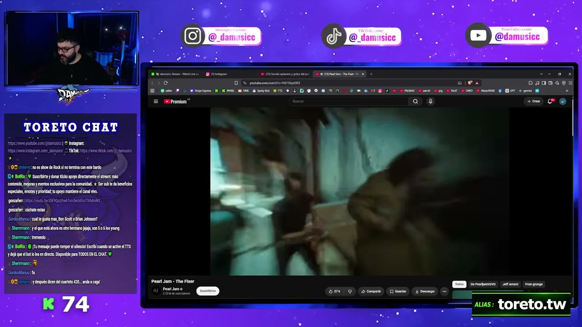
Task: Go to YouTube Premium home logo
Action: (x=175, y=101)
